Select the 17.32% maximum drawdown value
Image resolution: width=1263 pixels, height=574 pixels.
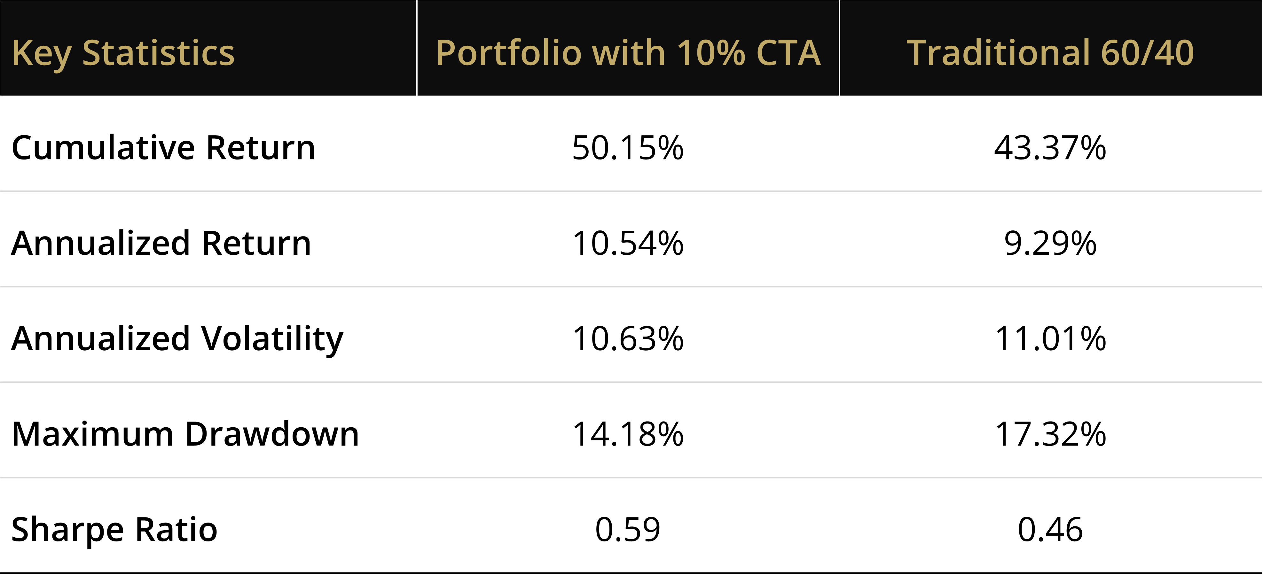(x=1050, y=434)
